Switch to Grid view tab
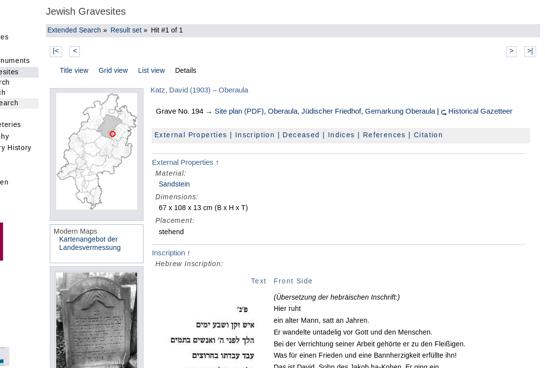The width and height of the screenshot is (545, 368). [x=113, y=70]
